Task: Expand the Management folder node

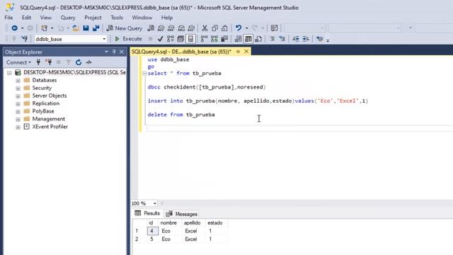Action: 18,119
